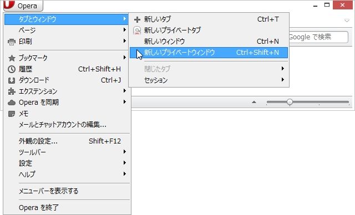Viewport: 355px width, 215px height.
Task: Expand the arrow next to エクステンション
Action: (x=124, y=91)
